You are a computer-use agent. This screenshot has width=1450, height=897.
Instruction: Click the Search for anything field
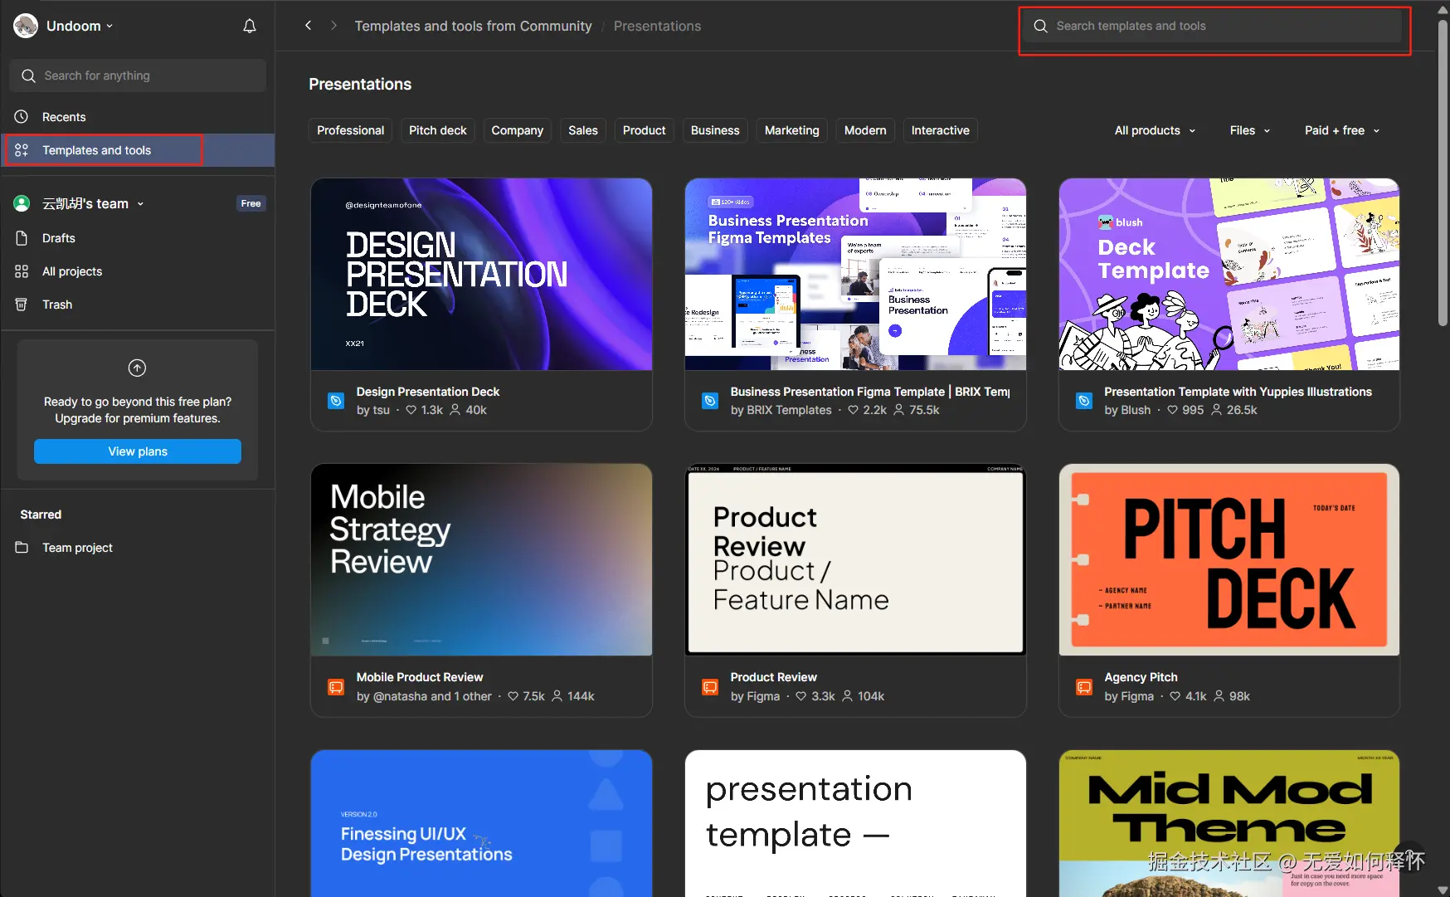pos(138,76)
